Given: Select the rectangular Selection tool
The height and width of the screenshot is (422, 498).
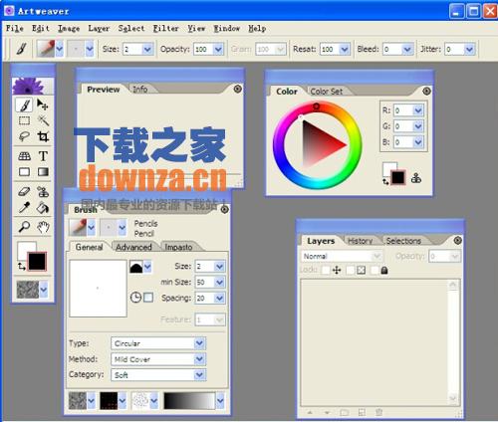Looking at the screenshot, I should click(24, 120).
